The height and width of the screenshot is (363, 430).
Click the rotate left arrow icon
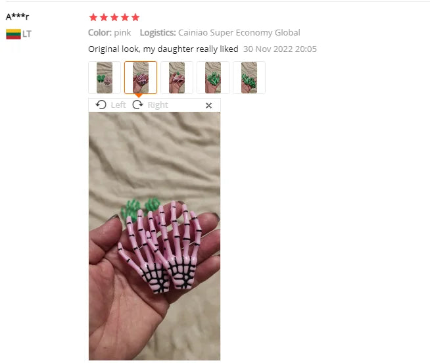(x=101, y=105)
